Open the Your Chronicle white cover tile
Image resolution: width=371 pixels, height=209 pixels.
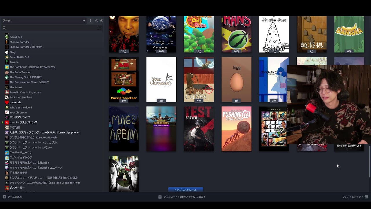tap(161, 80)
